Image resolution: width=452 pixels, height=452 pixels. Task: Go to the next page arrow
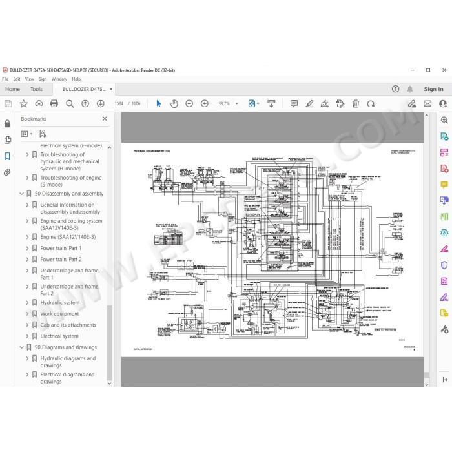[x=100, y=103]
